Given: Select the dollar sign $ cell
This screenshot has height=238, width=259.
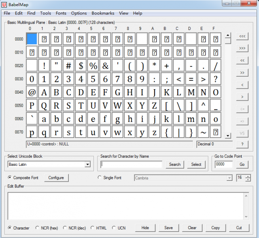Looking at the screenshot, I should pyautogui.click(x=81, y=66).
